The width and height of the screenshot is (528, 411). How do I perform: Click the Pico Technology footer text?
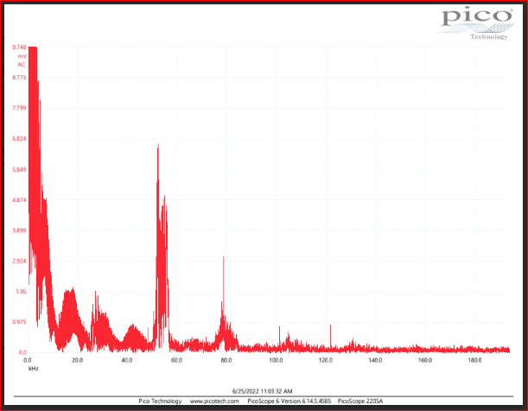point(160,402)
